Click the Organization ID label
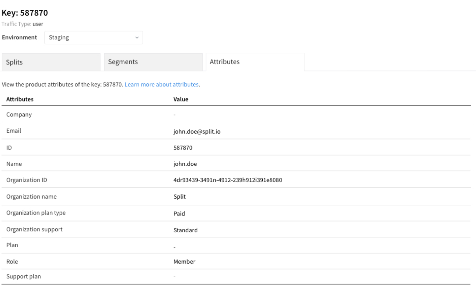 point(27,180)
